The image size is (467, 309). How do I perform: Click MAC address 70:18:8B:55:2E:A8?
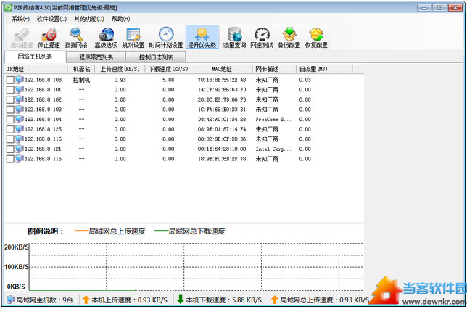coord(222,80)
